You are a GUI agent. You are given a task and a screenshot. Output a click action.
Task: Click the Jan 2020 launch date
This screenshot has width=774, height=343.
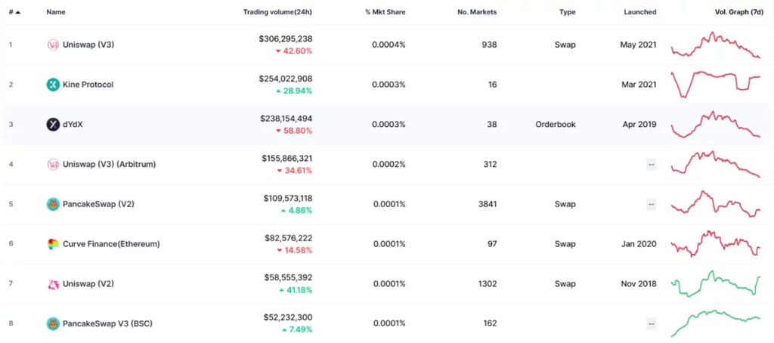click(x=639, y=244)
